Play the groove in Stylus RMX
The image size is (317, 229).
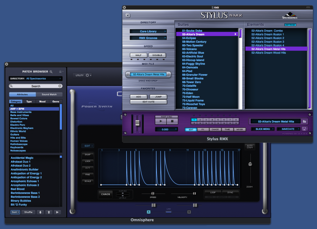tap(161, 121)
